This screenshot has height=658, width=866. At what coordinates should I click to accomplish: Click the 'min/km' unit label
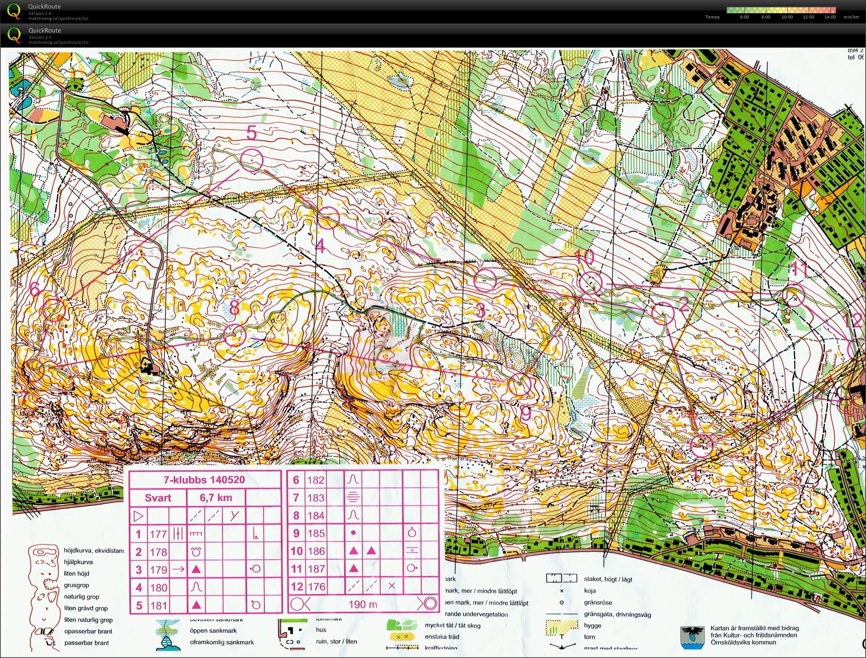point(852,17)
